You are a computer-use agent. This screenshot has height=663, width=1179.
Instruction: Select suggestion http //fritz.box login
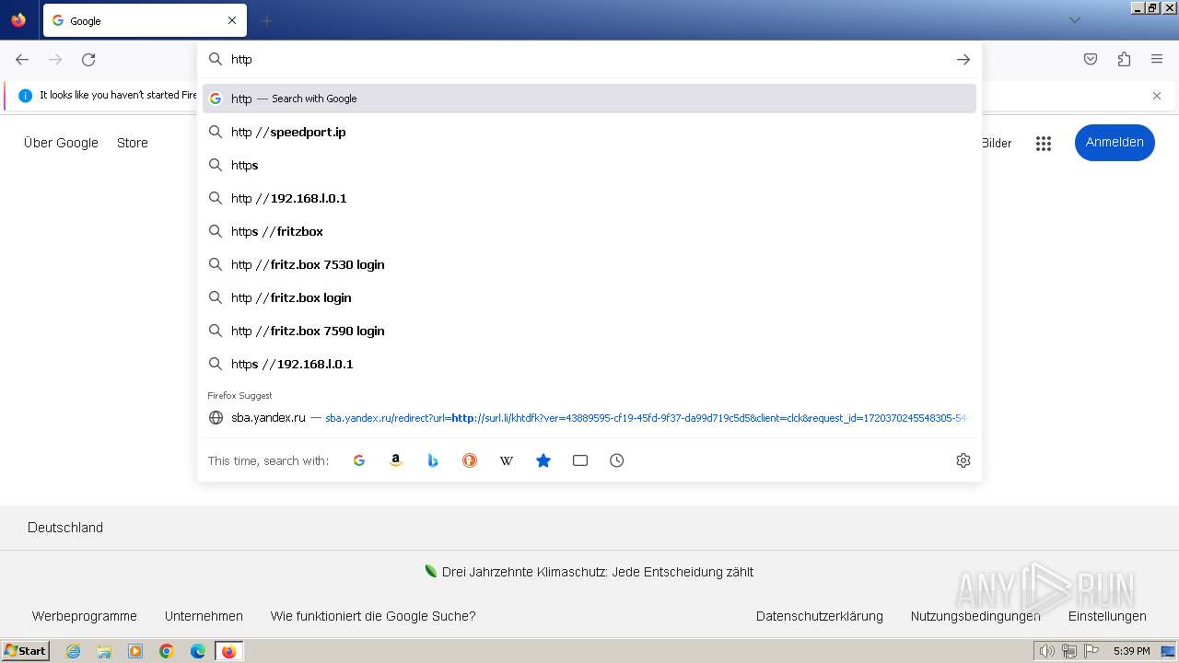click(x=589, y=297)
